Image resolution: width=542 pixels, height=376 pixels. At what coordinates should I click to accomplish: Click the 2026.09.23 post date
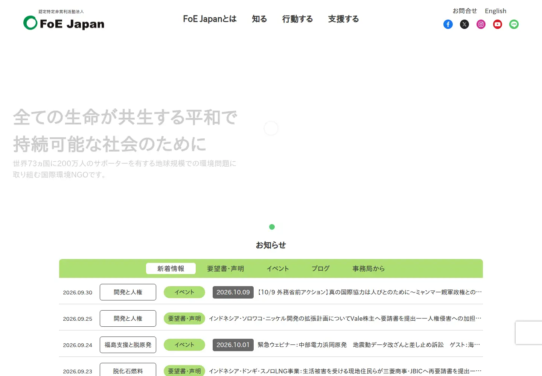tap(78, 371)
